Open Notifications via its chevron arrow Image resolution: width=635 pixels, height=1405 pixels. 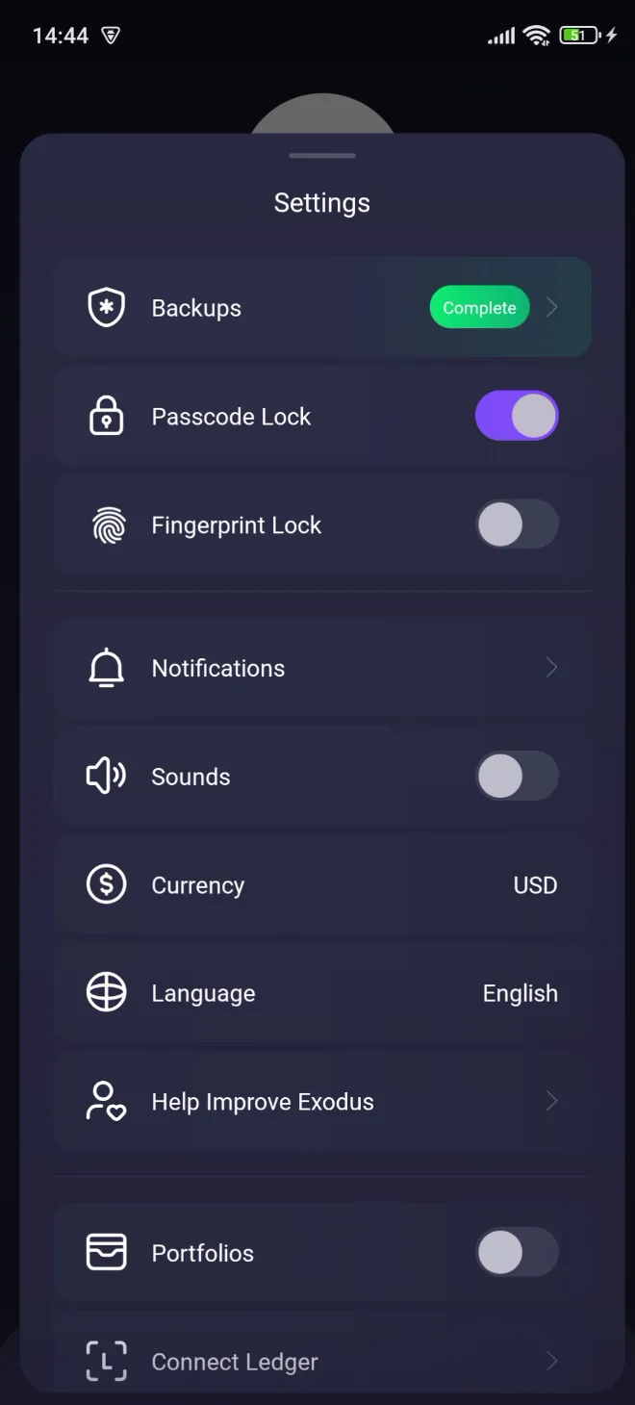click(x=551, y=668)
